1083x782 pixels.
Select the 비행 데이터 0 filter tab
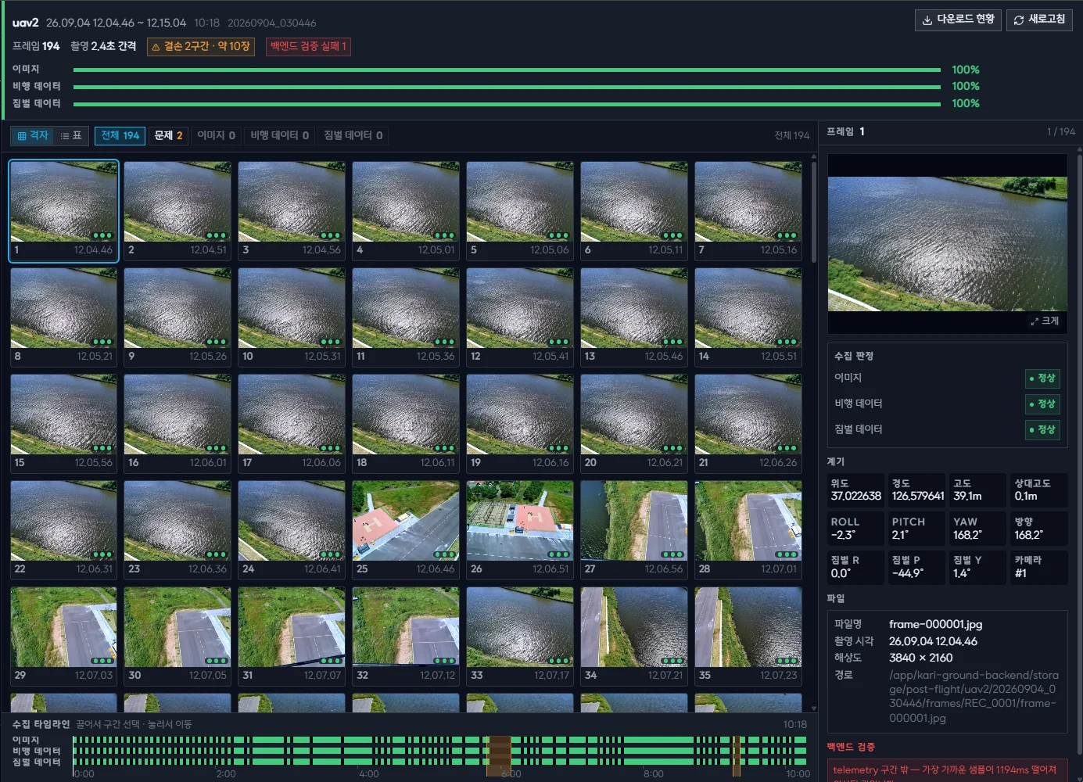[279, 135]
